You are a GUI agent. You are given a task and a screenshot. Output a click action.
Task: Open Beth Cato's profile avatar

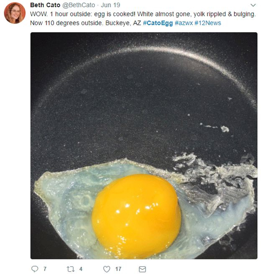coord(15,13)
